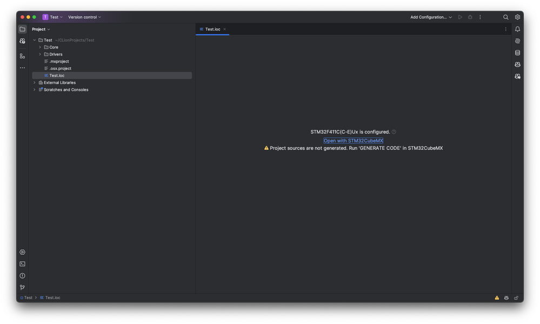Click the 'Project sources are not generated' warning text
Screen dimensions: 540x324
pos(356,148)
